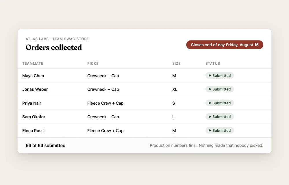Click Maya Chen's 'Crewneck + Cap' picks
Image resolution: width=289 pixels, height=185 pixels.
(x=103, y=76)
